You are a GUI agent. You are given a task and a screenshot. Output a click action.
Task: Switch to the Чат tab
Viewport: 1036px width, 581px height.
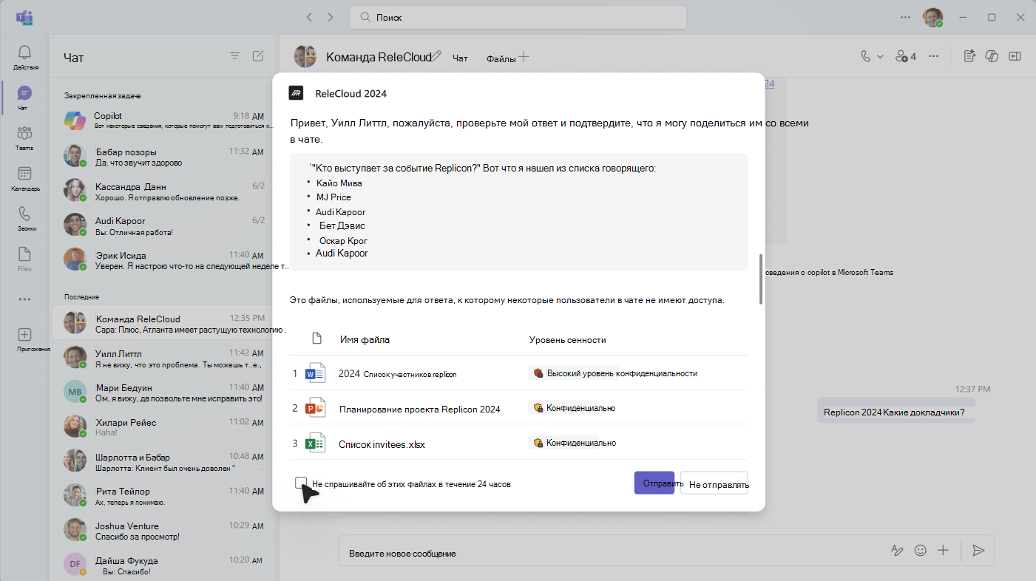pyautogui.click(x=460, y=58)
